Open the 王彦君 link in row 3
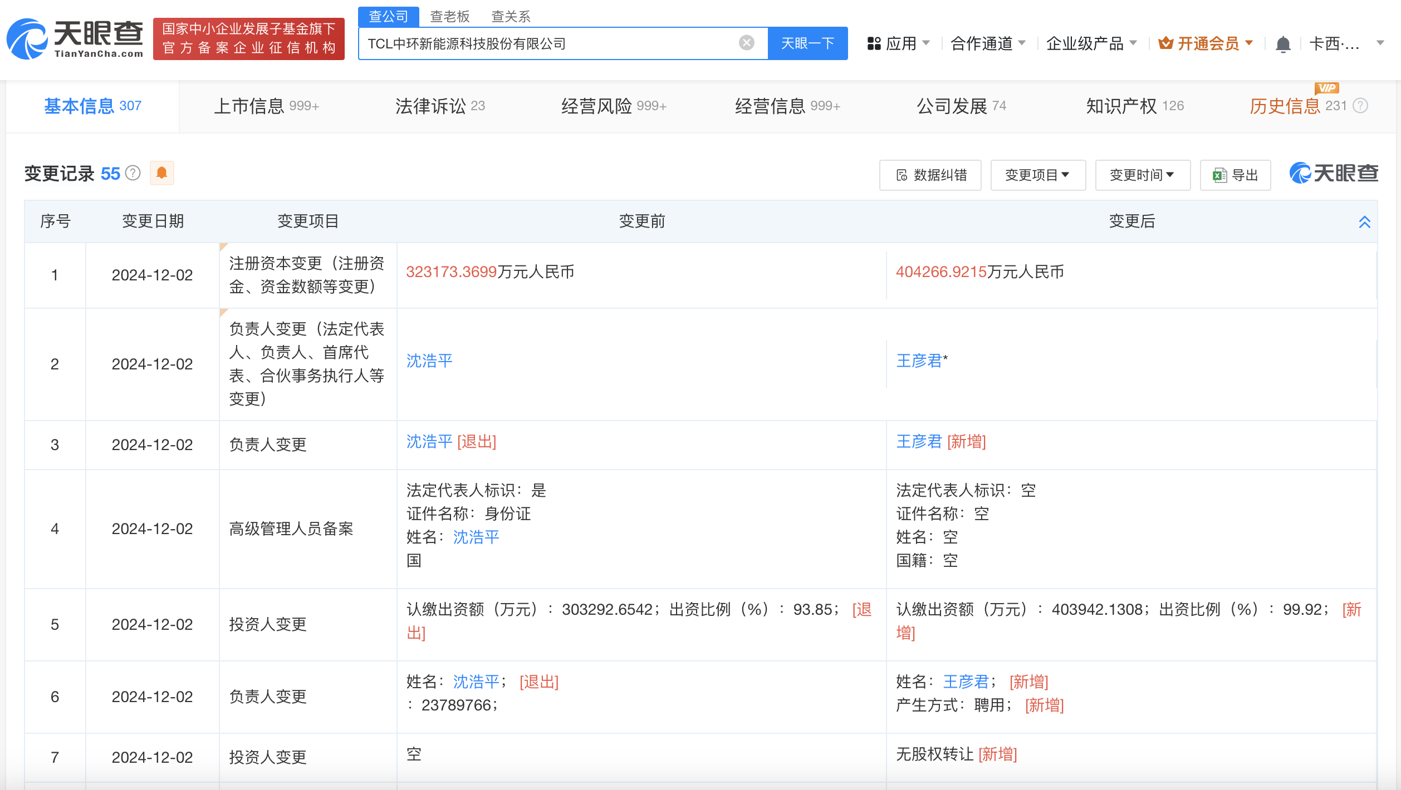1401x790 pixels. point(919,442)
